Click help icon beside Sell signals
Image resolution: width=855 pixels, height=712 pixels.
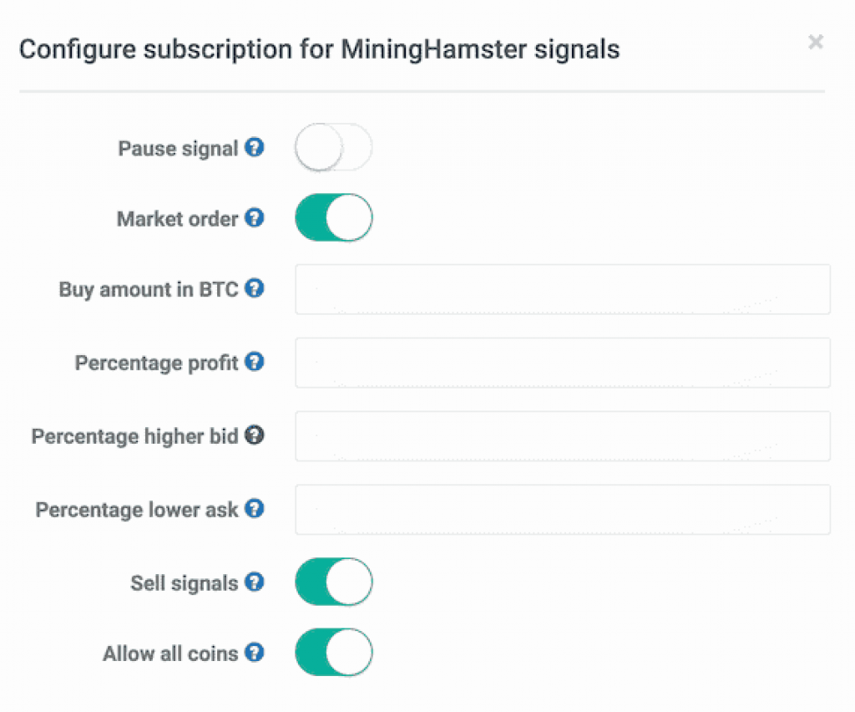[x=254, y=582]
